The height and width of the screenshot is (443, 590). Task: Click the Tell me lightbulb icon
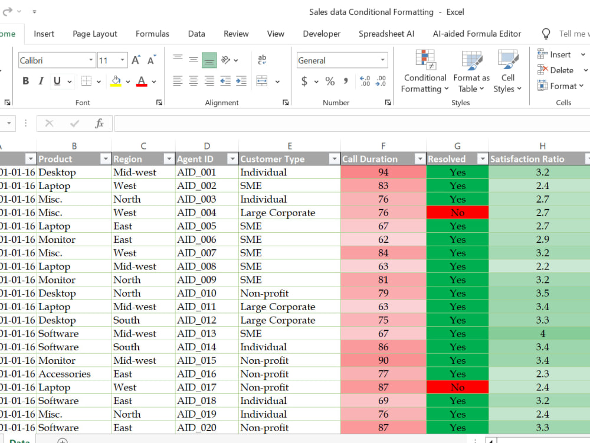click(546, 34)
